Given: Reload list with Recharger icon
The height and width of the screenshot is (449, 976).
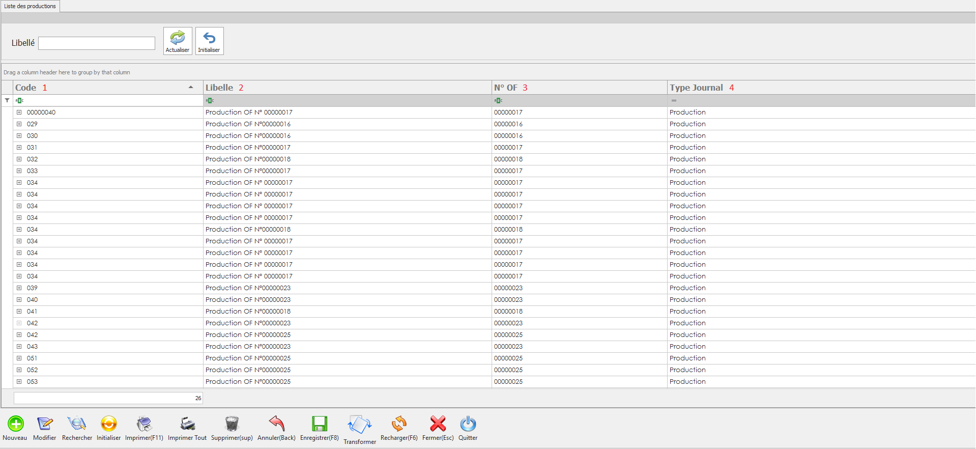Looking at the screenshot, I should tap(399, 424).
